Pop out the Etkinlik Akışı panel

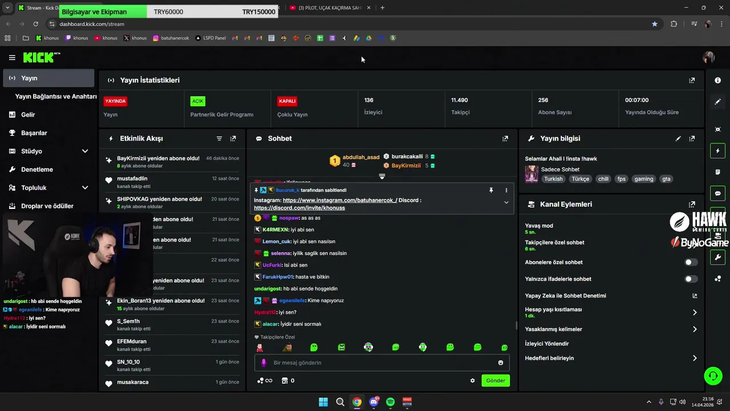click(x=233, y=139)
